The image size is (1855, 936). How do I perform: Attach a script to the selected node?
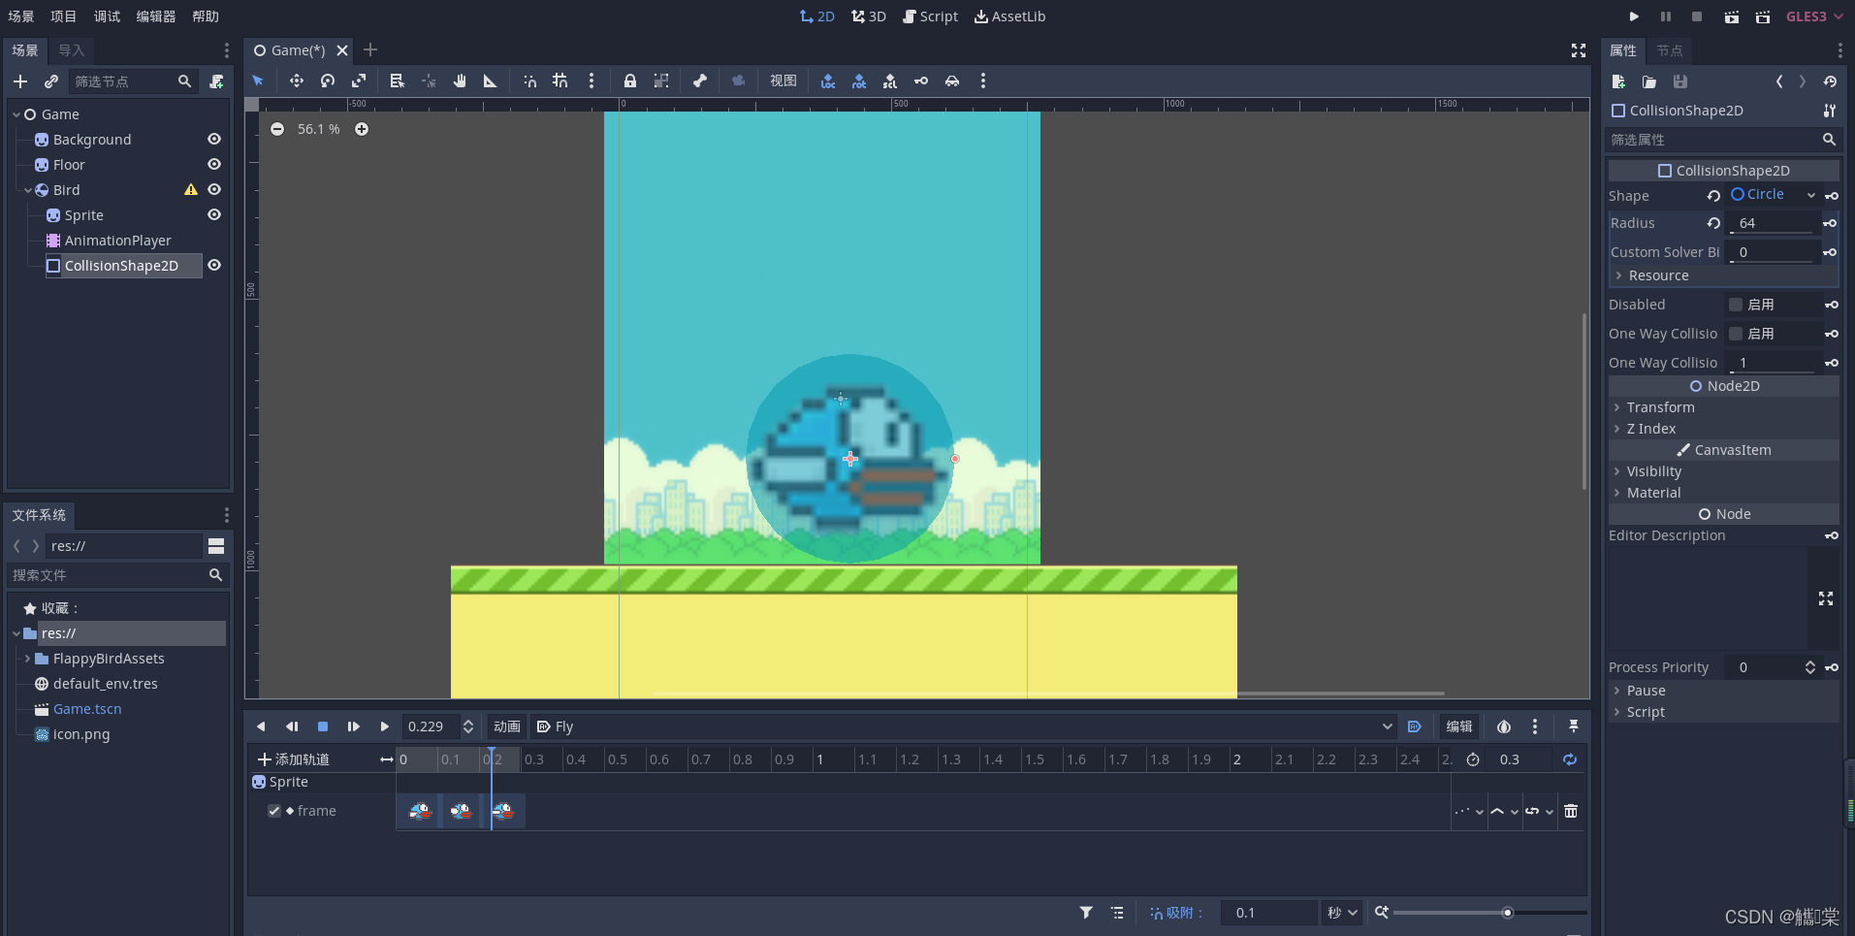216,81
